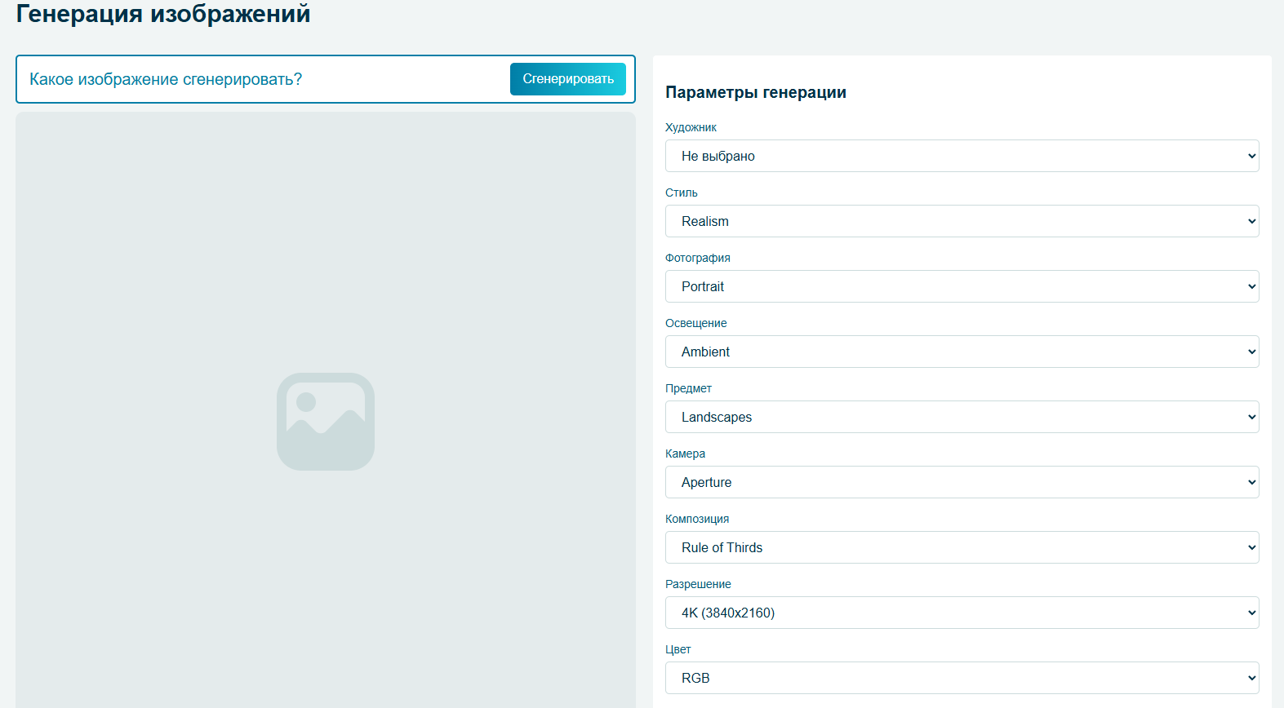Open the Предмет dropdown showing Landscapes
Image resolution: width=1284 pixels, height=708 pixels.
point(961,417)
